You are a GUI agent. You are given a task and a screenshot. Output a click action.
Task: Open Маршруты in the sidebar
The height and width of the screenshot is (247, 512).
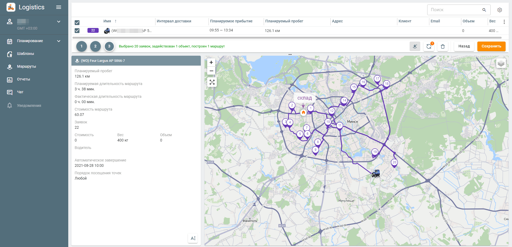(x=26, y=67)
